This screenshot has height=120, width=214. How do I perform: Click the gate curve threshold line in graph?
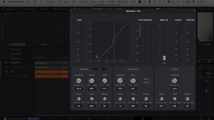point(114,41)
